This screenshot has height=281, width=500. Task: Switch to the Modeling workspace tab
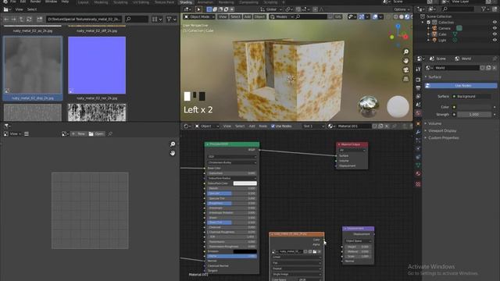(101, 2)
